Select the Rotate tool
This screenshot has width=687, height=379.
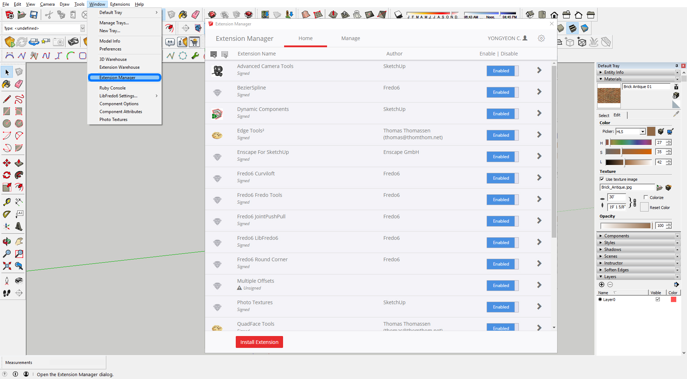point(7,175)
